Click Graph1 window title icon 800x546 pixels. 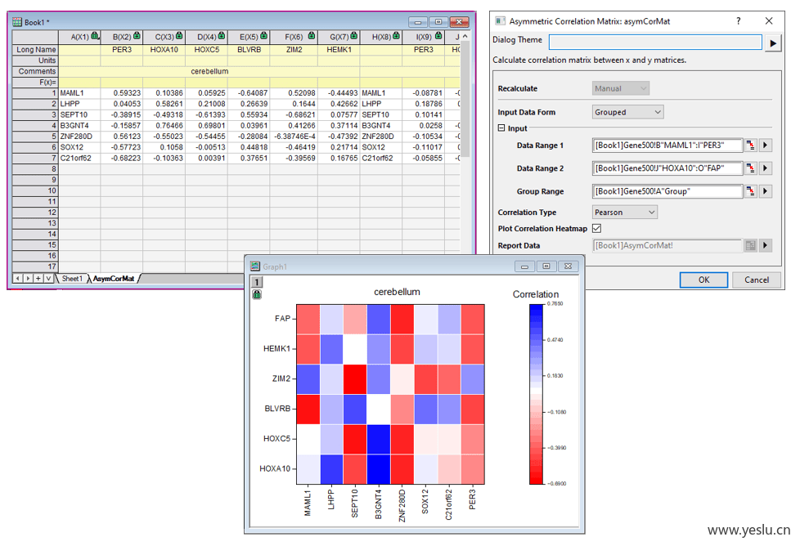255,266
